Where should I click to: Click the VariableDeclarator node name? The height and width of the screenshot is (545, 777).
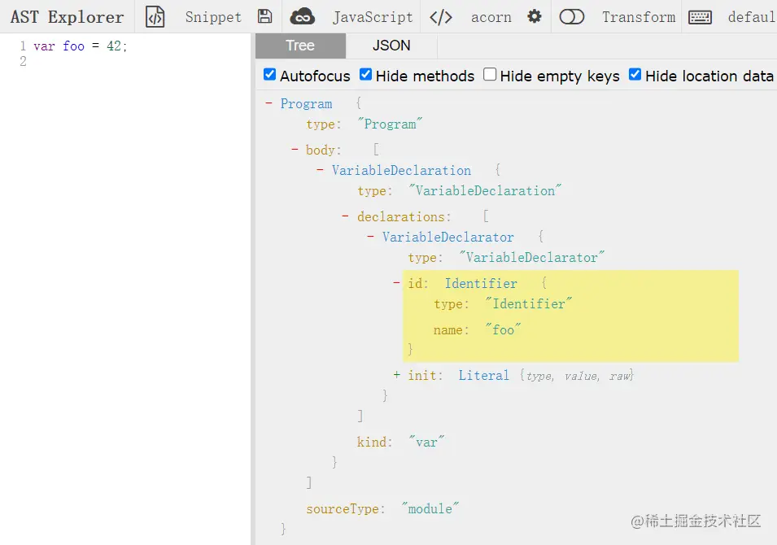[x=448, y=238]
